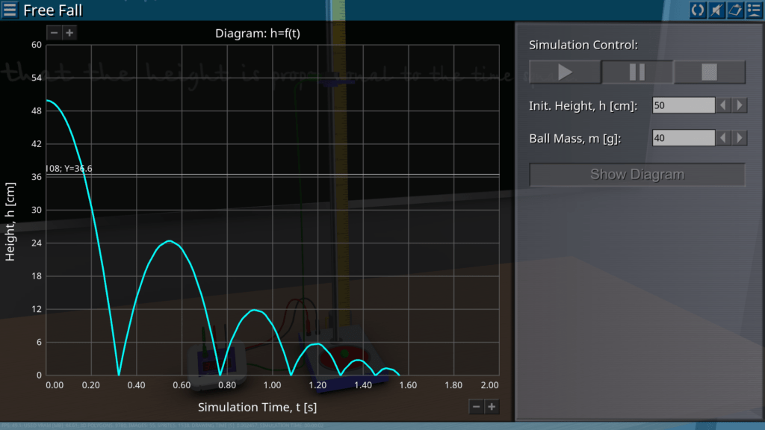Increase initial height with right arrow
This screenshot has height=430, width=765.
(x=740, y=105)
